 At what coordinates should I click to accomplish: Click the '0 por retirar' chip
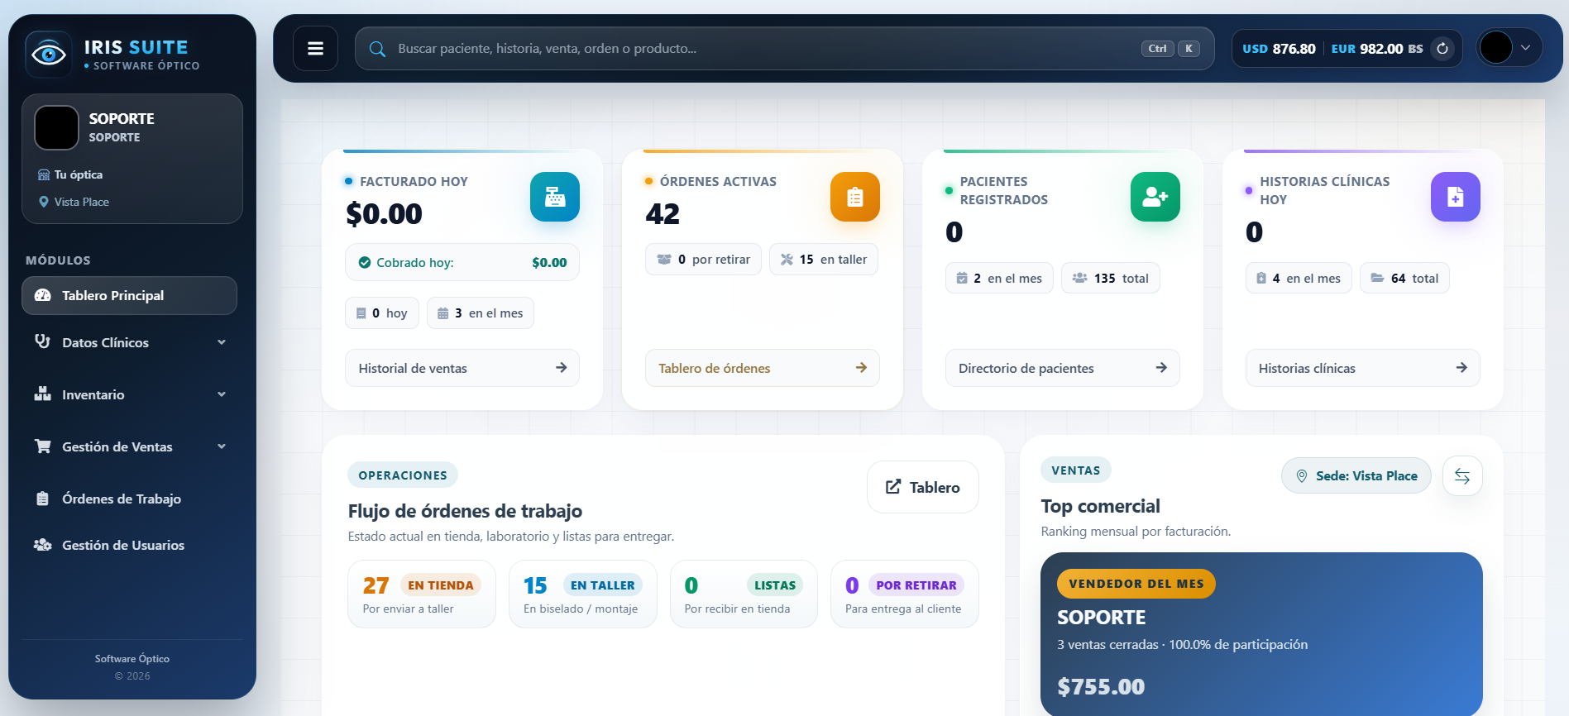(x=703, y=260)
